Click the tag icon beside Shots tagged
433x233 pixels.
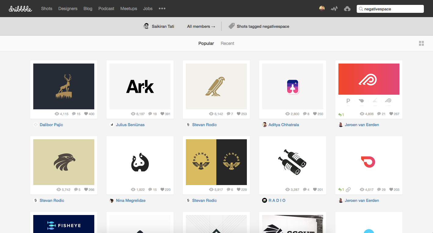[232, 26]
